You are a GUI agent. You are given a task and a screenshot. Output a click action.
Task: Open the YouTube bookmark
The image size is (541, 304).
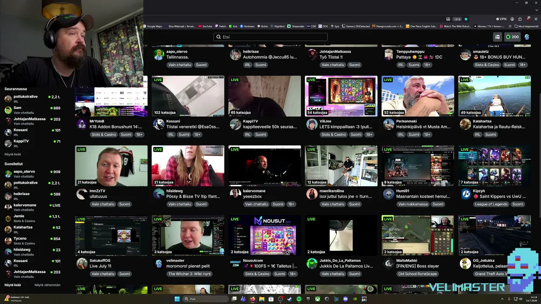point(205,26)
